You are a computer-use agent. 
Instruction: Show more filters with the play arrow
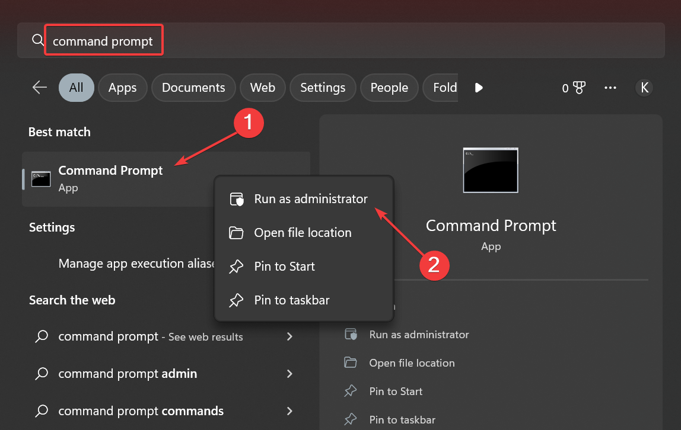click(479, 88)
